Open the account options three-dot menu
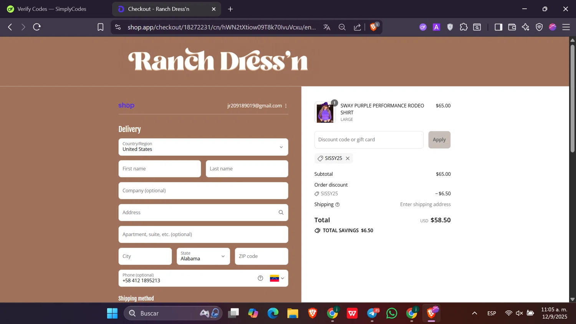 (x=286, y=106)
